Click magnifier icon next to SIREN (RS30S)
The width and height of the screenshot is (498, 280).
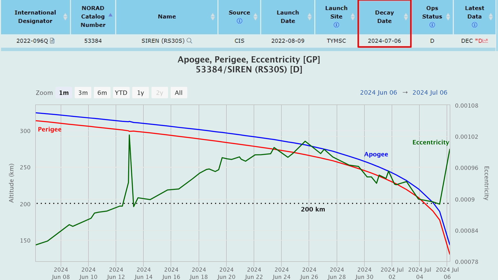189,41
